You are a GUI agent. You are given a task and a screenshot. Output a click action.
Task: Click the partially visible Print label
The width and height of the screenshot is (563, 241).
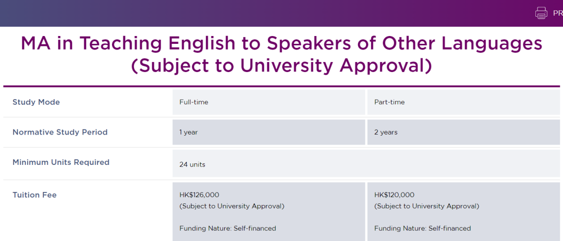point(557,13)
